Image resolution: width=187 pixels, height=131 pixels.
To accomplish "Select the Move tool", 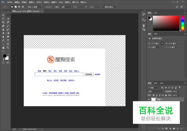I will pos(3,15).
